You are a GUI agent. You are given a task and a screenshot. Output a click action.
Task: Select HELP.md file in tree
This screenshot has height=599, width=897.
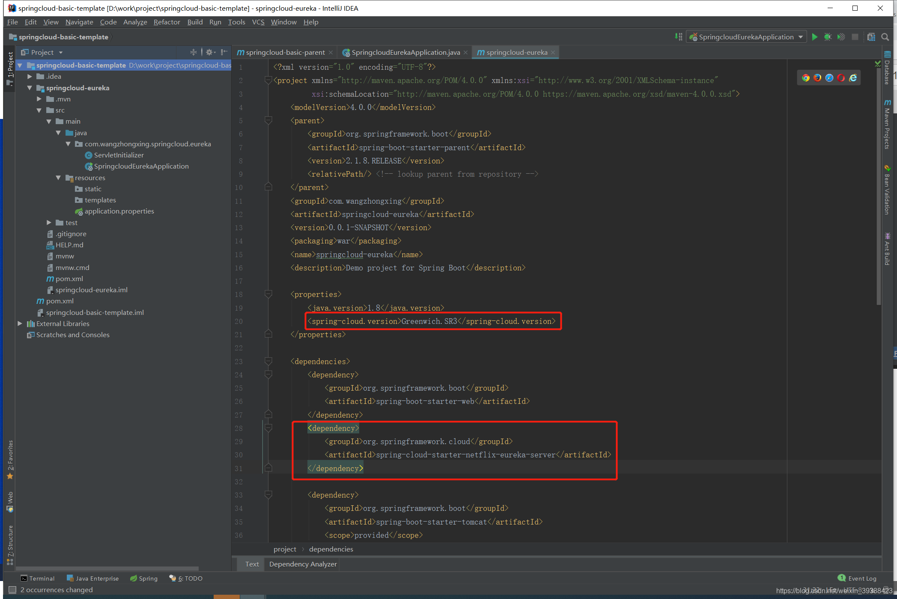(x=69, y=245)
